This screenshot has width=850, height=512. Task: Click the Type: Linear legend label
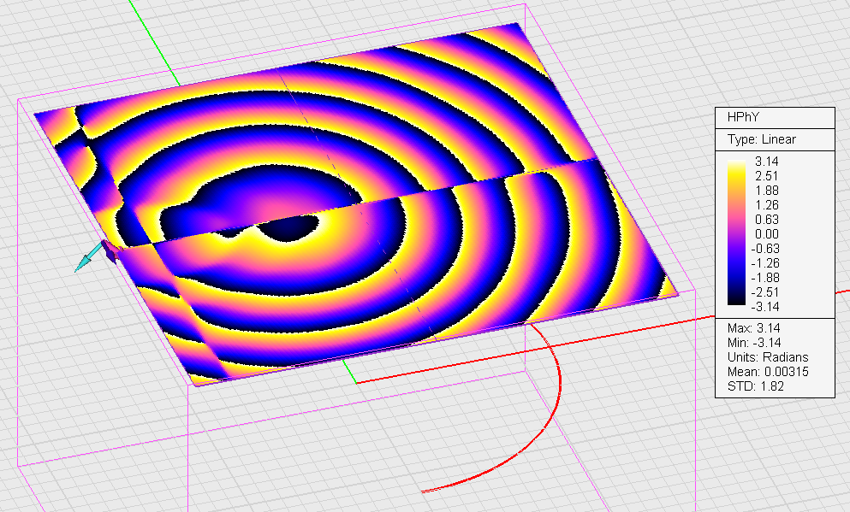click(762, 139)
